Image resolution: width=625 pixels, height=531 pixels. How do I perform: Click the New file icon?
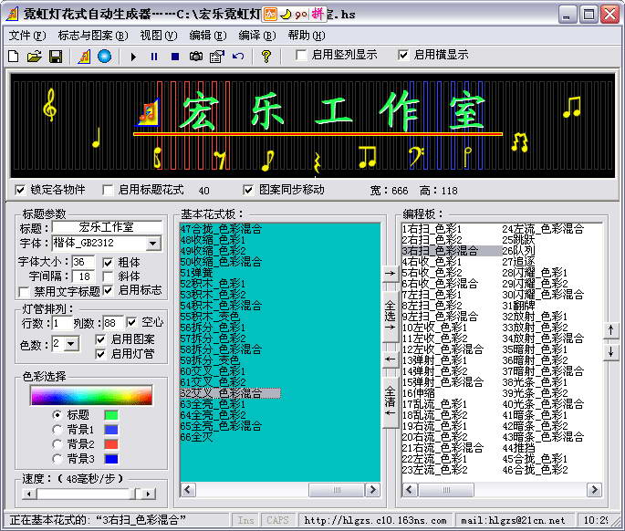tap(14, 57)
